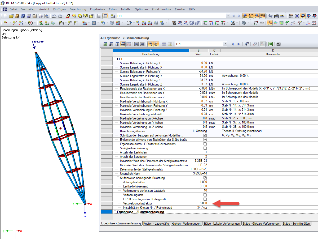Collapse Stufenweise ansteigende Belastung group

pyautogui.click(x=118, y=178)
